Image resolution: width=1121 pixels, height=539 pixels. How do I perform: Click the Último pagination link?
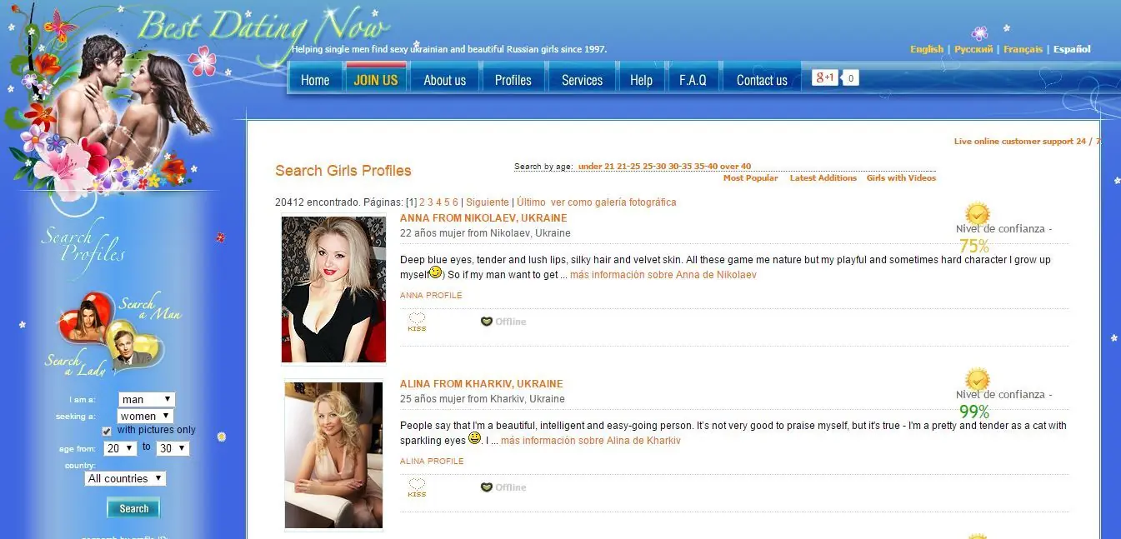pyautogui.click(x=531, y=202)
